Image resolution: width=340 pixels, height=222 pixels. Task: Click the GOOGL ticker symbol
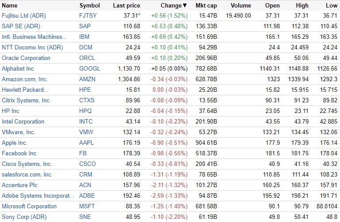coord(90,68)
